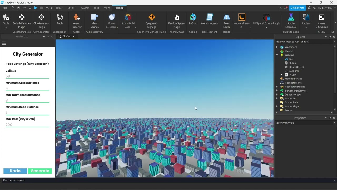This screenshot has width=337, height=190.
Task: Collapse the Lighting tree node
Action: [277, 55]
